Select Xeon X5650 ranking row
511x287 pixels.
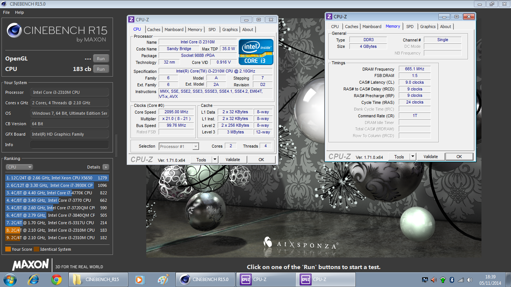(57, 178)
